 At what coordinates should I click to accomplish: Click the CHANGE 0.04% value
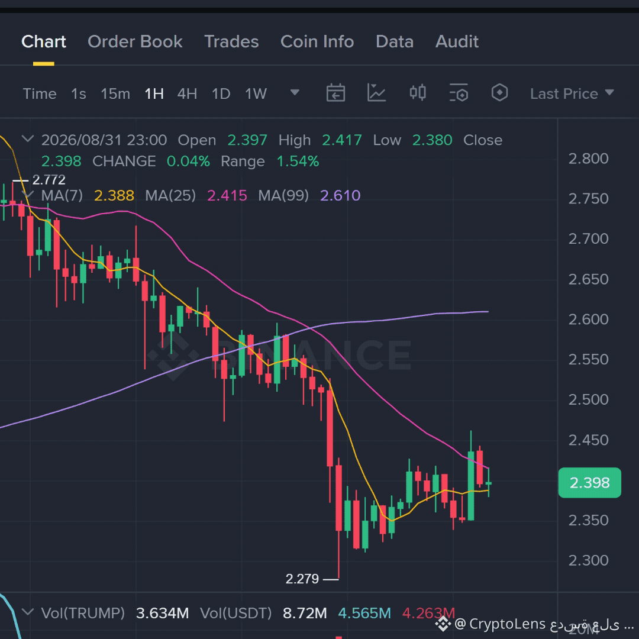pos(188,162)
